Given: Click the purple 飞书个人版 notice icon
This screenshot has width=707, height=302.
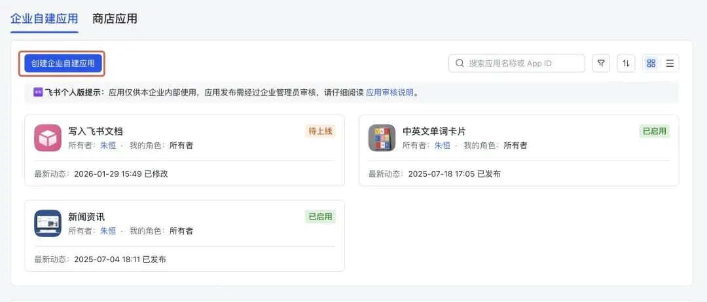Looking at the screenshot, I should point(38,92).
